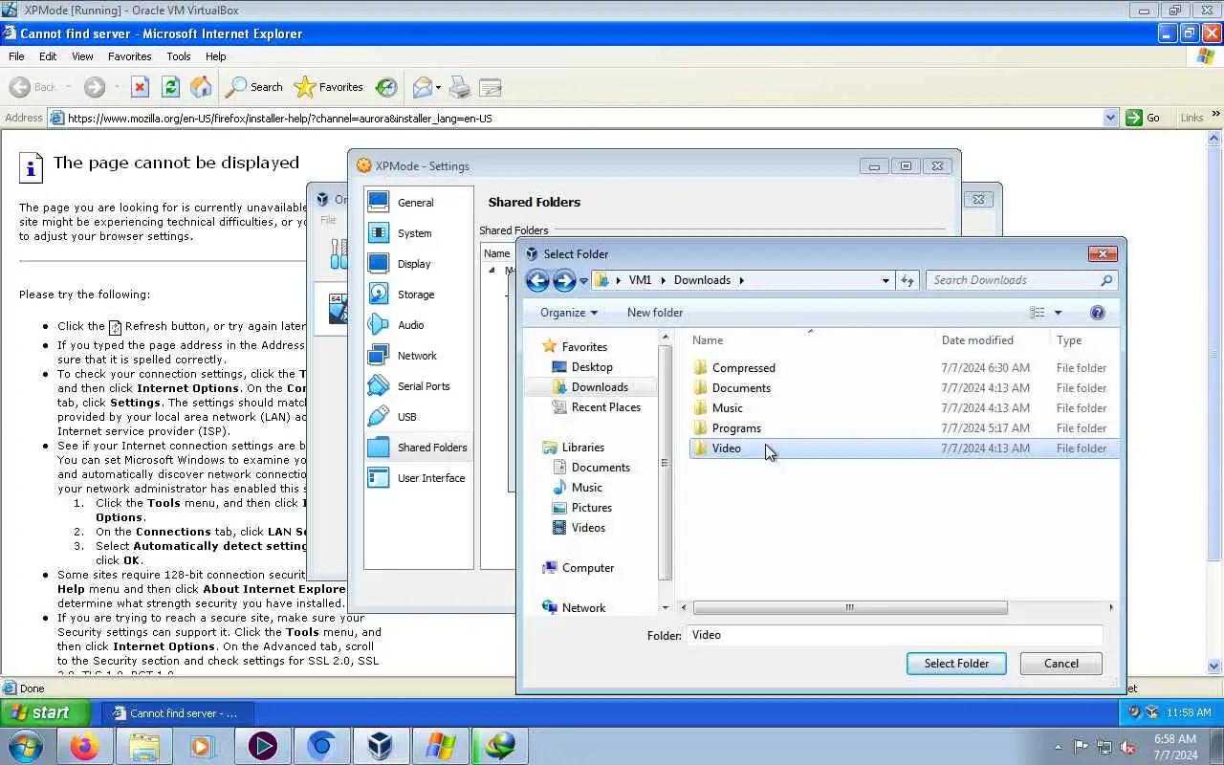Viewport: 1224px width, 765px height.
Task: Open the View menu in Internet Explorer
Action: [x=82, y=56]
